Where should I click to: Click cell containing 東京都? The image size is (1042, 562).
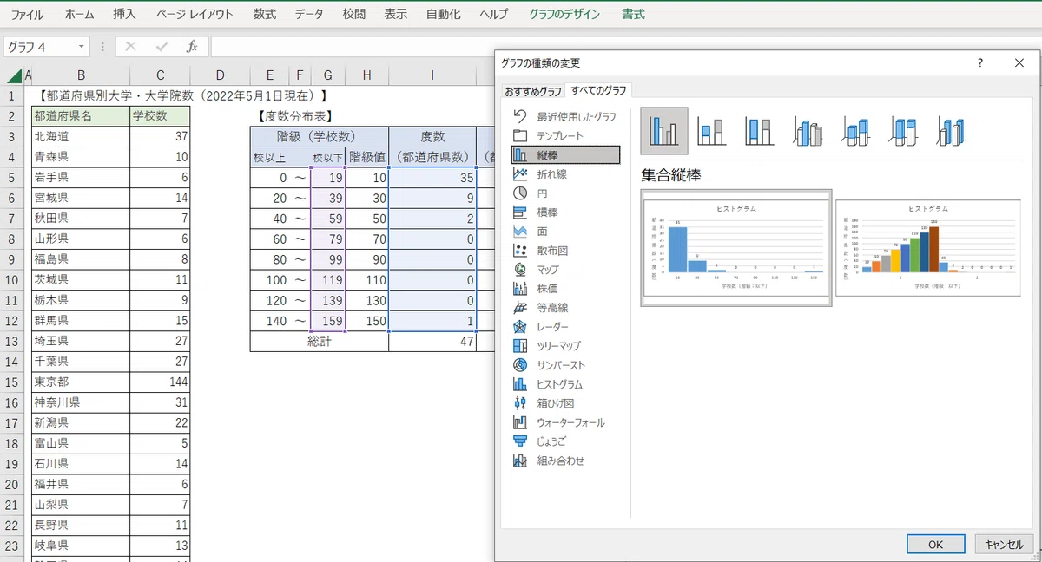(x=80, y=382)
